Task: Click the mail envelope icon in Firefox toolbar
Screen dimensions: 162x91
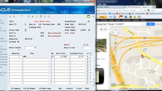Action: click(x=115, y=17)
